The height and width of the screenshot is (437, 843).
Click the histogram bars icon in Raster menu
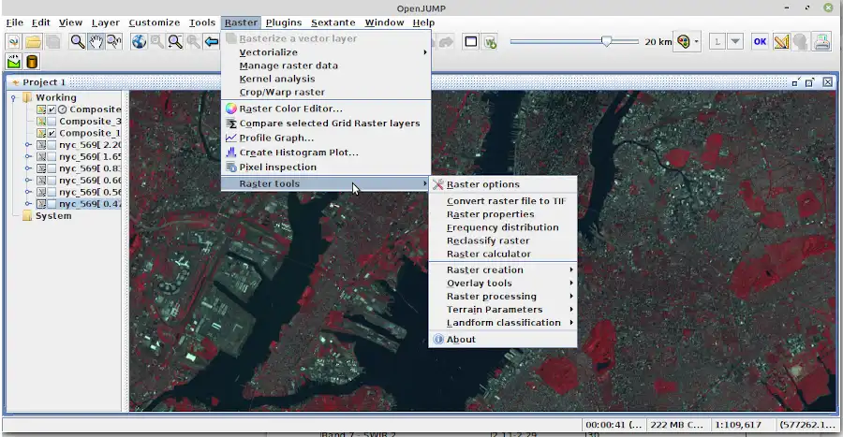231,153
